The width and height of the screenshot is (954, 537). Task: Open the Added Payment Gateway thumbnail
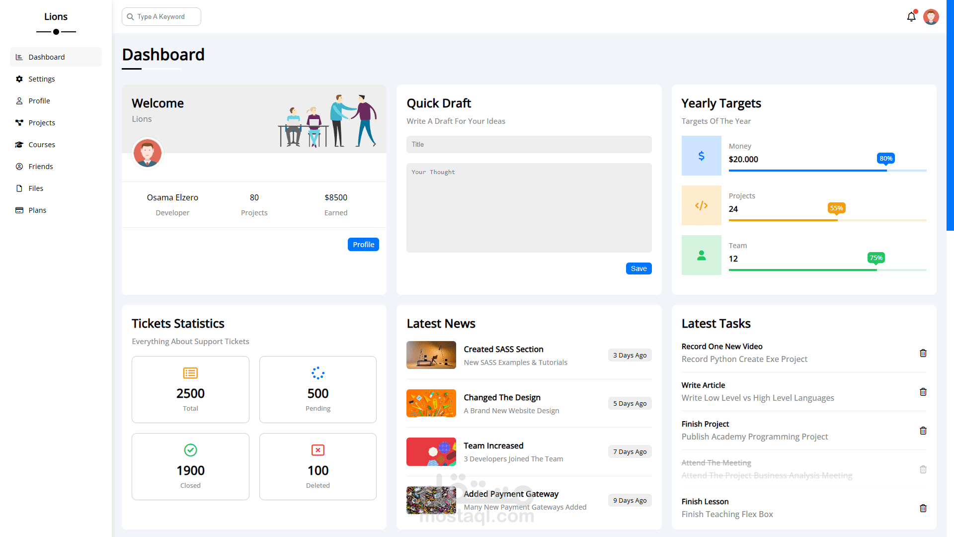431,500
